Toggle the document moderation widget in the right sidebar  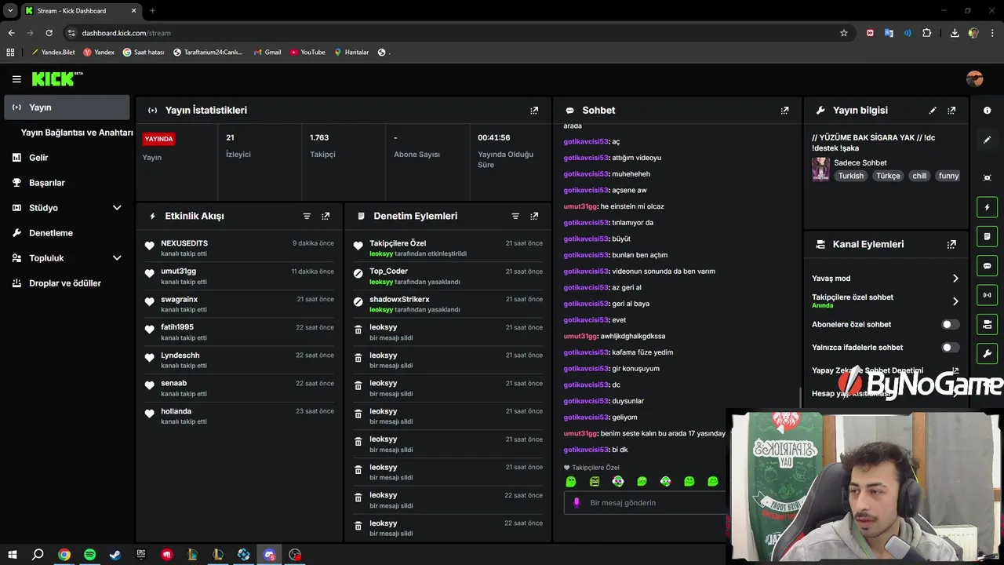[x=988, y=236]
